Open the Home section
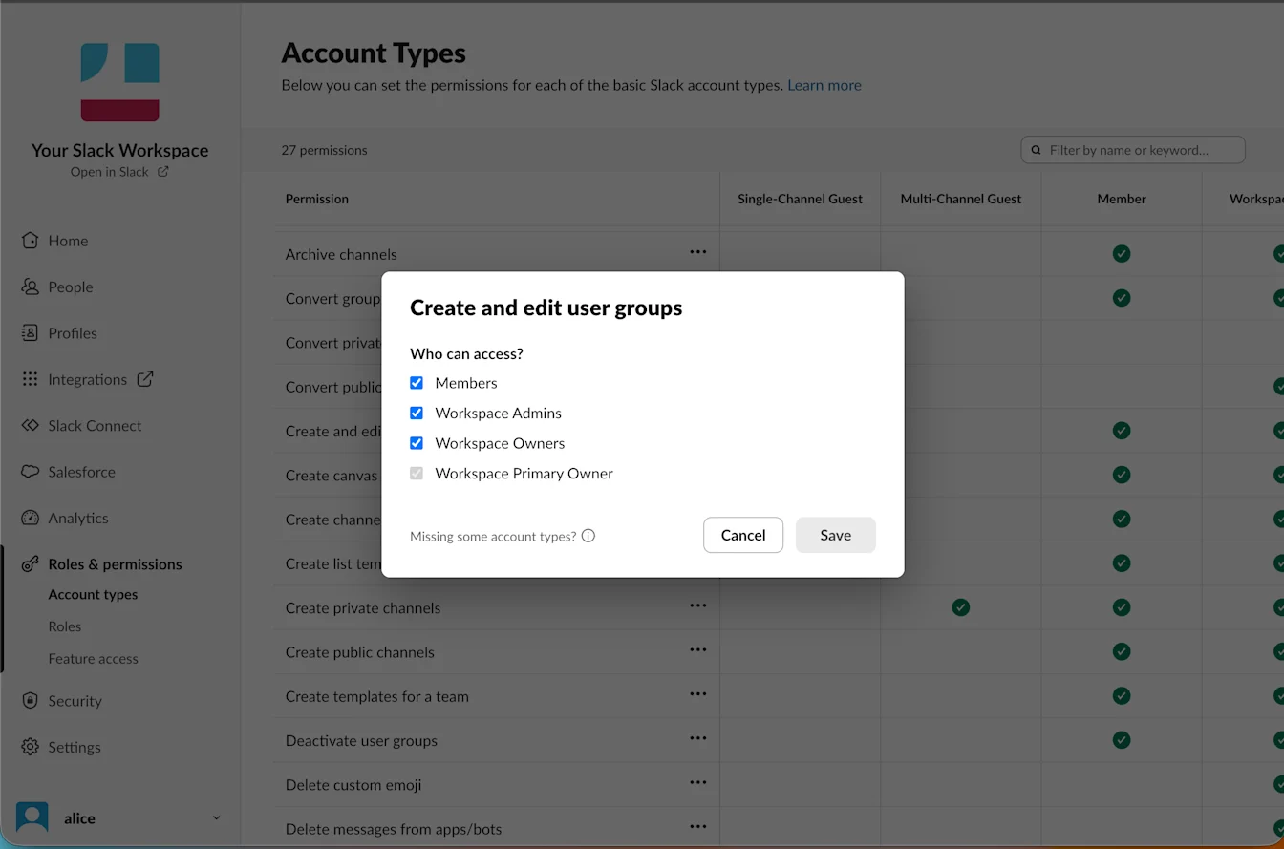The width and height of the screenshot is (1284, 849). coord(68,241)
